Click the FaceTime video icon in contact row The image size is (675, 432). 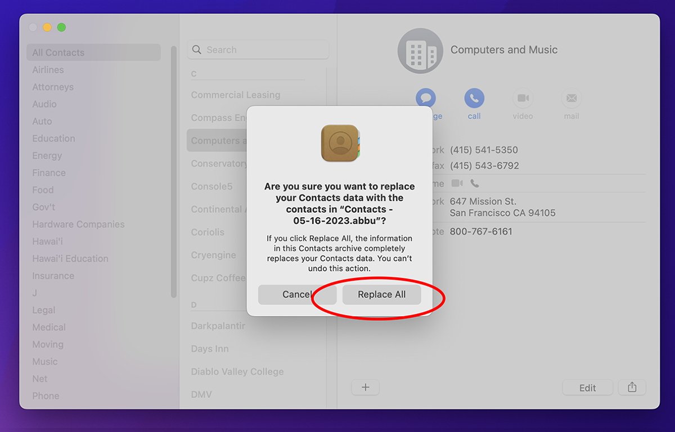[x=457, y=183]
